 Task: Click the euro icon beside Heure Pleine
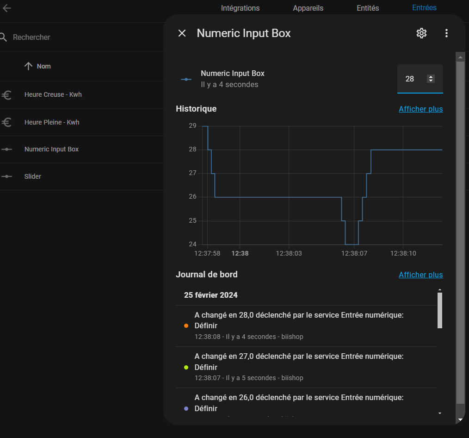coord(6,122)
